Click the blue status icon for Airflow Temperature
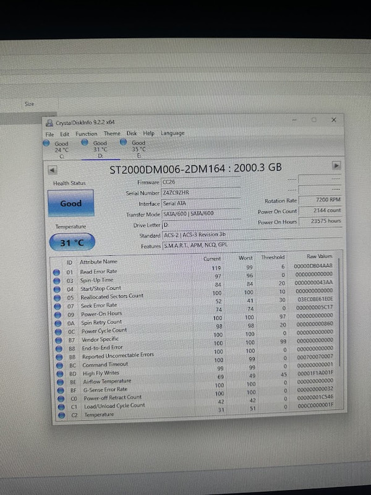 (x=60, y=382)
